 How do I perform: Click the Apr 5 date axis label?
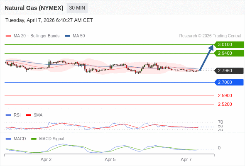[x=110, y=160]
